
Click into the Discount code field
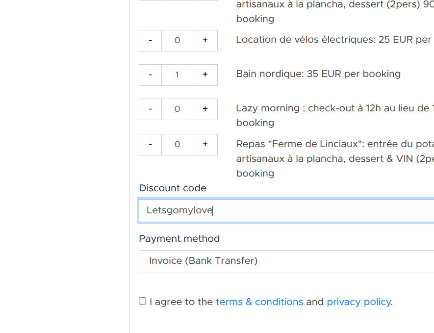[x=286, y=211]
